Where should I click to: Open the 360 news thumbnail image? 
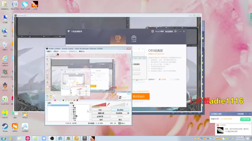[x=220, y=130]
